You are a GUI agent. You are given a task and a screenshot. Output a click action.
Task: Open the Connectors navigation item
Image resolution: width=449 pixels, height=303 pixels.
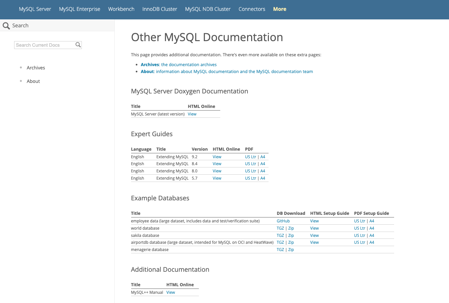coord(251,9)
